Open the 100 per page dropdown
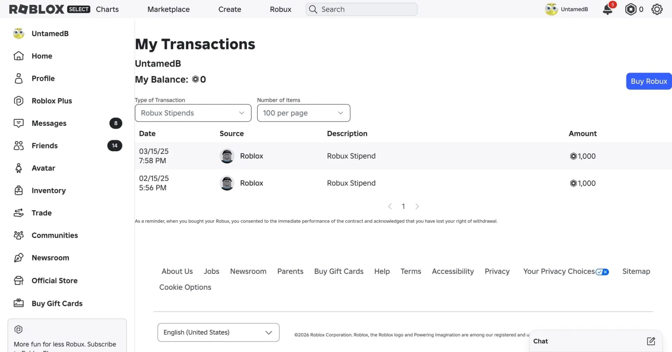 303,113
